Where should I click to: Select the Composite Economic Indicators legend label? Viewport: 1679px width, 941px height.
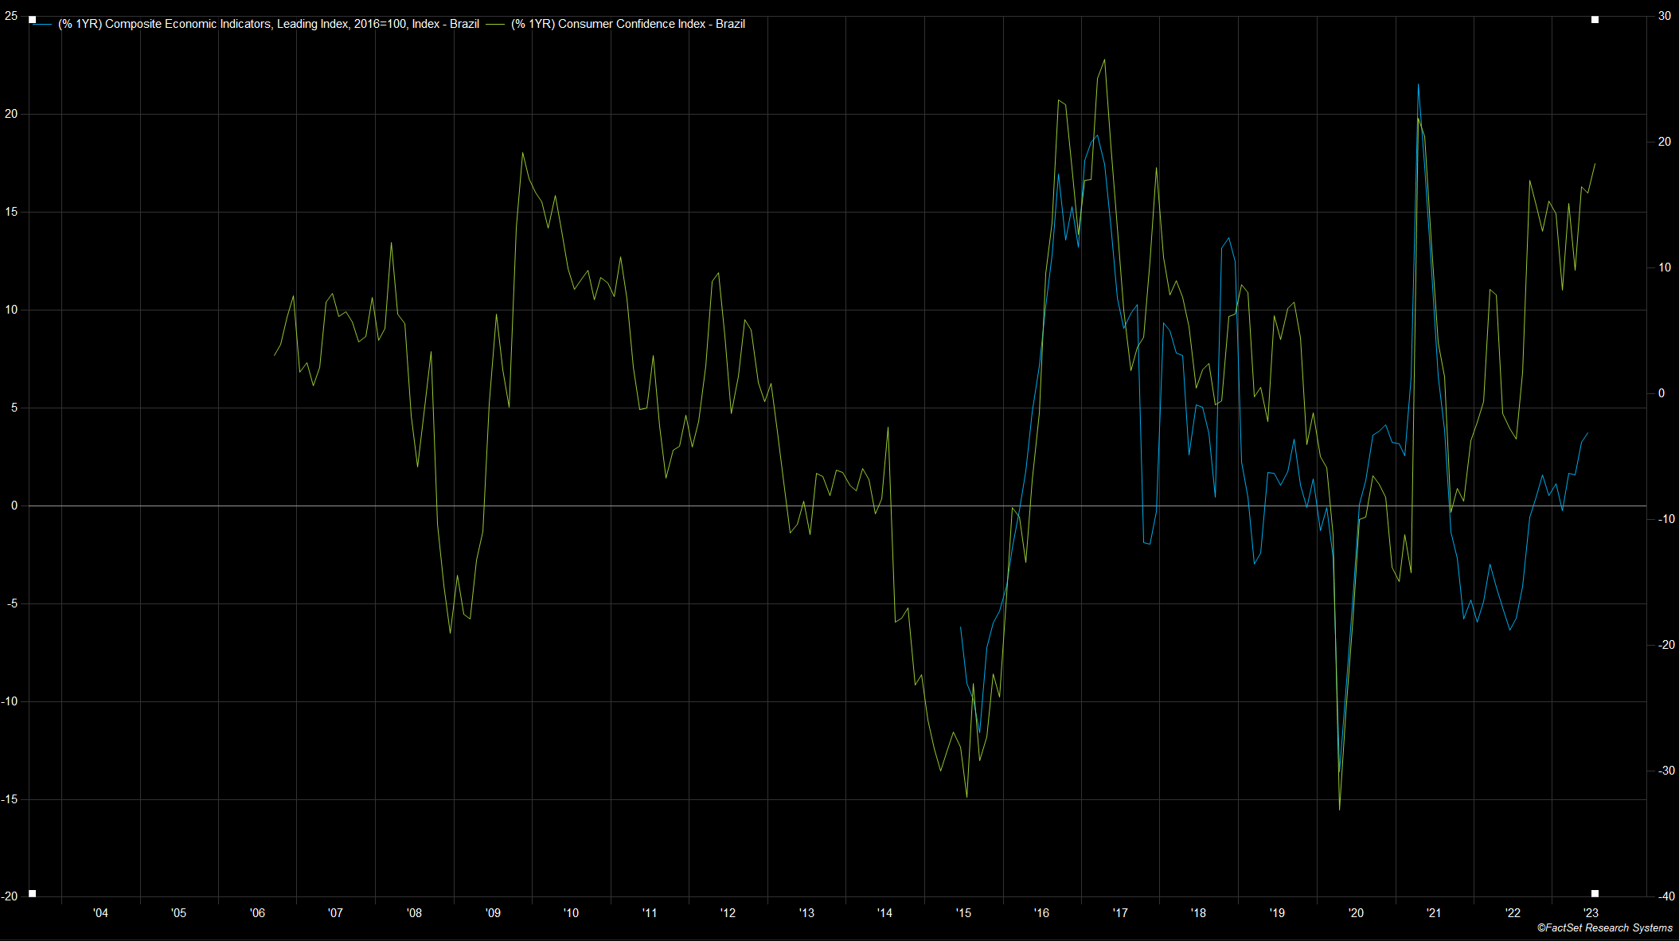pyautogui.click(x=268, y=24)
